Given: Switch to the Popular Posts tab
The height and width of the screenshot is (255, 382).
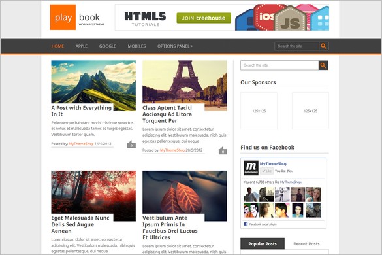Looking at the screenshot, I should 263,243.
